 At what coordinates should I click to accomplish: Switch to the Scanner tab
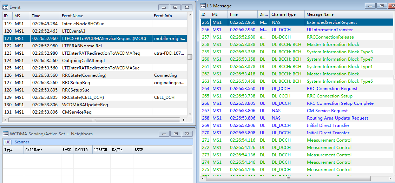[22, 142]
